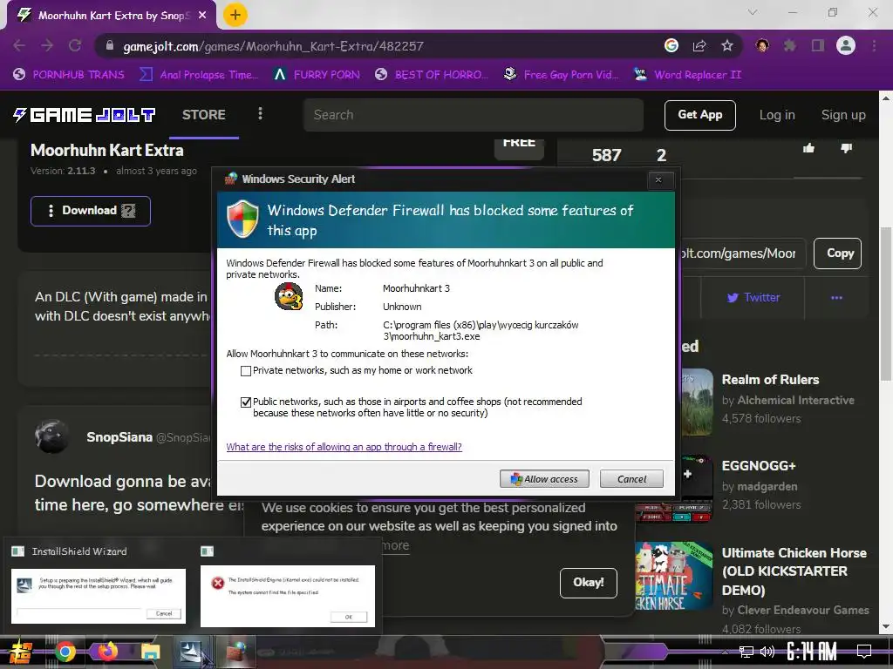893x669 pixels.
Task: Close the Moorhuhn Kart Extra tab
Action: pos(202,16)
